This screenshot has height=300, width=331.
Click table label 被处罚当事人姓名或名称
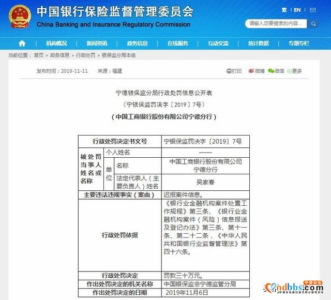pos(91,169)
